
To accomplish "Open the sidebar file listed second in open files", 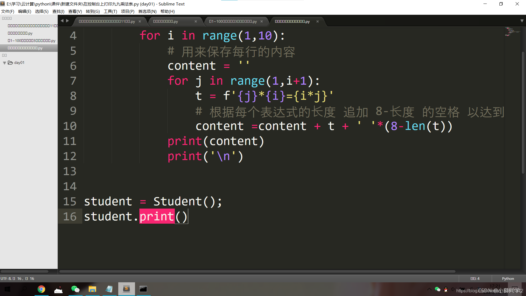I will [20, 33].
